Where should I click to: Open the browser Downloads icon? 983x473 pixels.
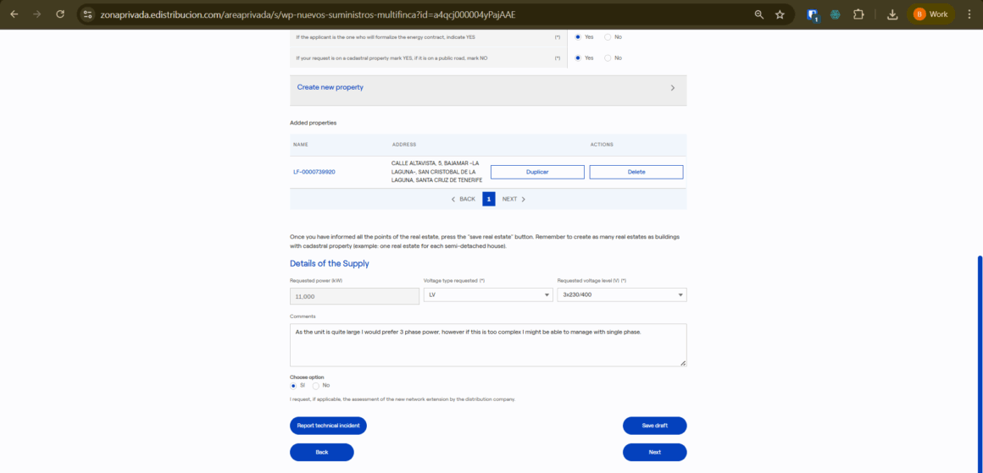pyautogui.click(x=892, y=14)
